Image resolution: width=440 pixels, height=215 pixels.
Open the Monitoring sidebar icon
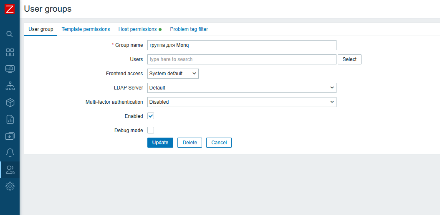click(10, 69)
